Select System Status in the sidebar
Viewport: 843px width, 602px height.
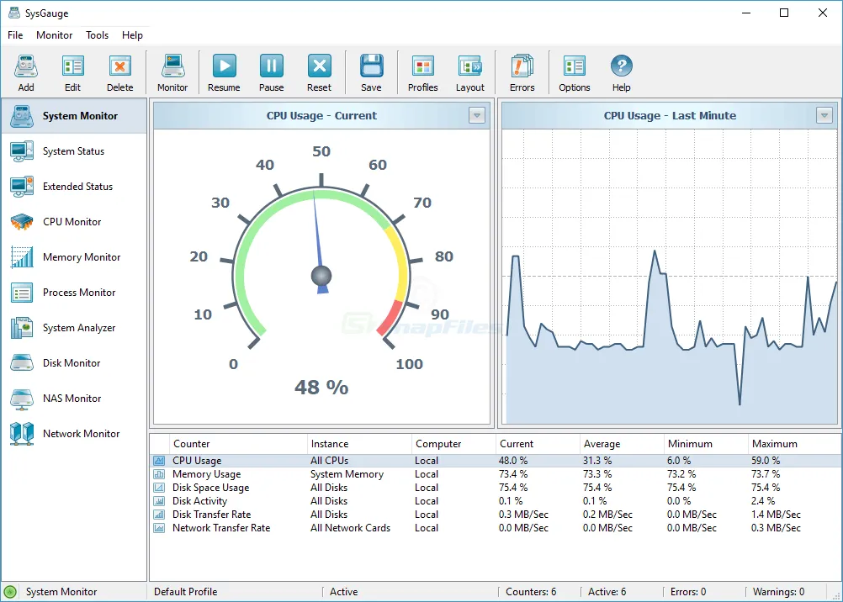pos(74,151)
